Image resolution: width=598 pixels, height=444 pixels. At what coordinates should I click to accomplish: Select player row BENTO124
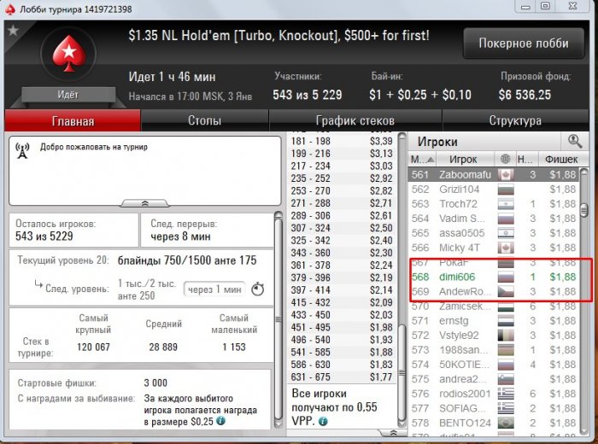tap(494, 423)
